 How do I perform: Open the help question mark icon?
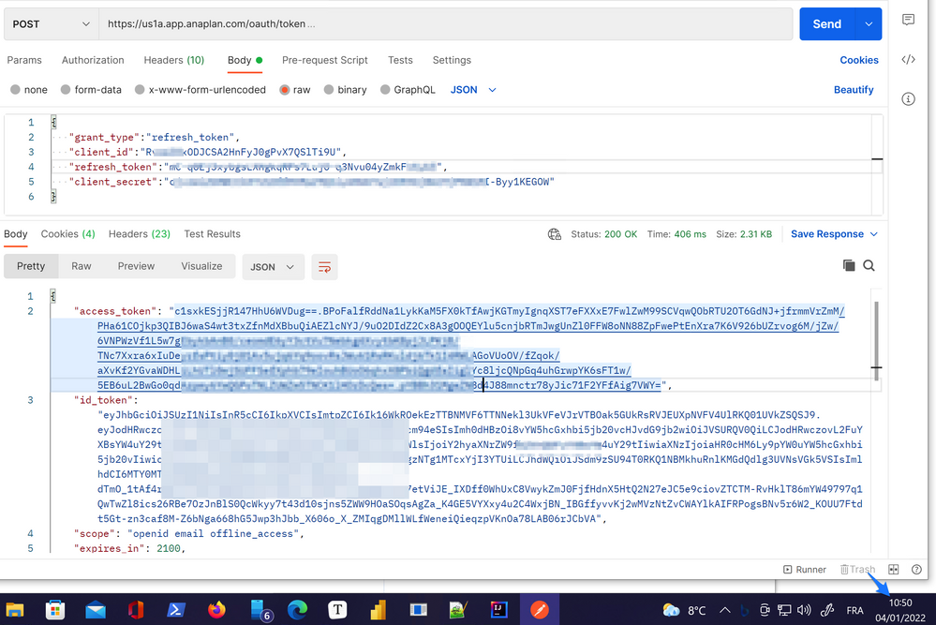coord(916,570)
